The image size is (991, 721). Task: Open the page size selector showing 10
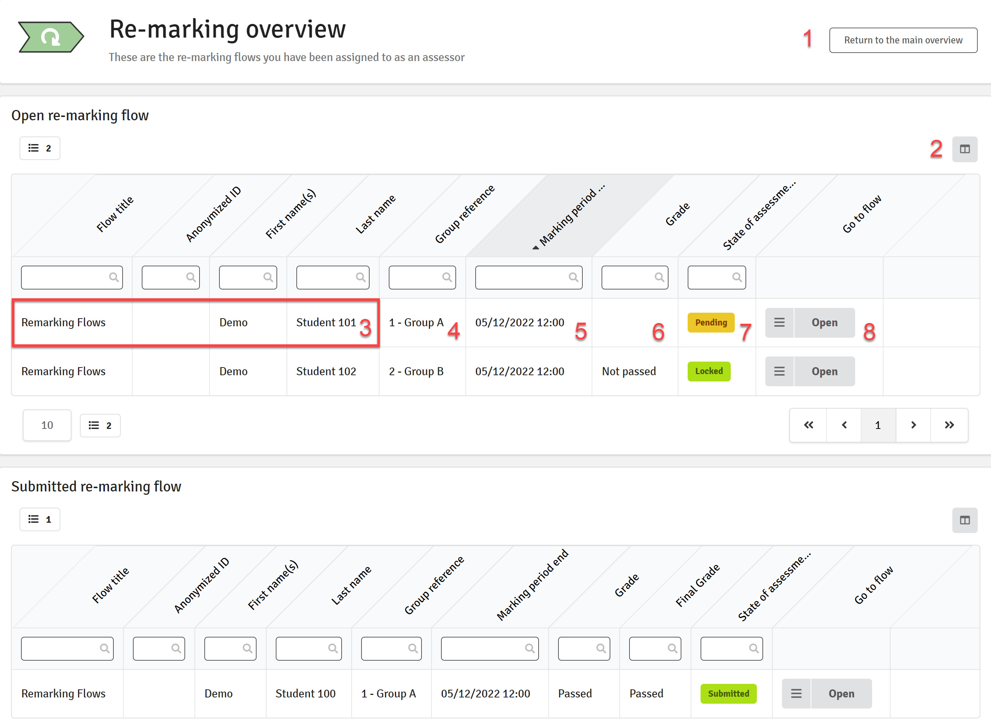coord(47,425)
